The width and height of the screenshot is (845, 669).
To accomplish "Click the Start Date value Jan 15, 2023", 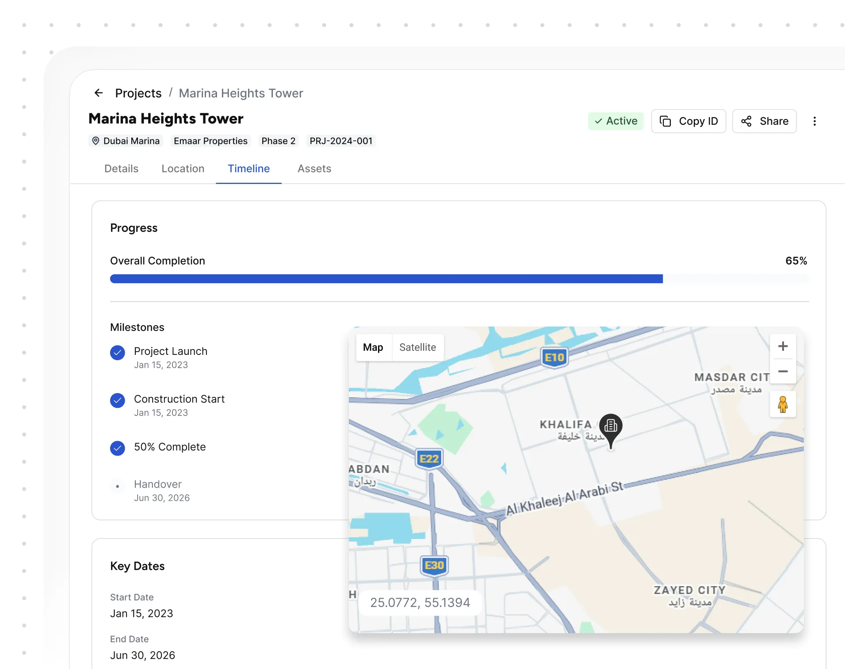I will [x=141, y=613].
